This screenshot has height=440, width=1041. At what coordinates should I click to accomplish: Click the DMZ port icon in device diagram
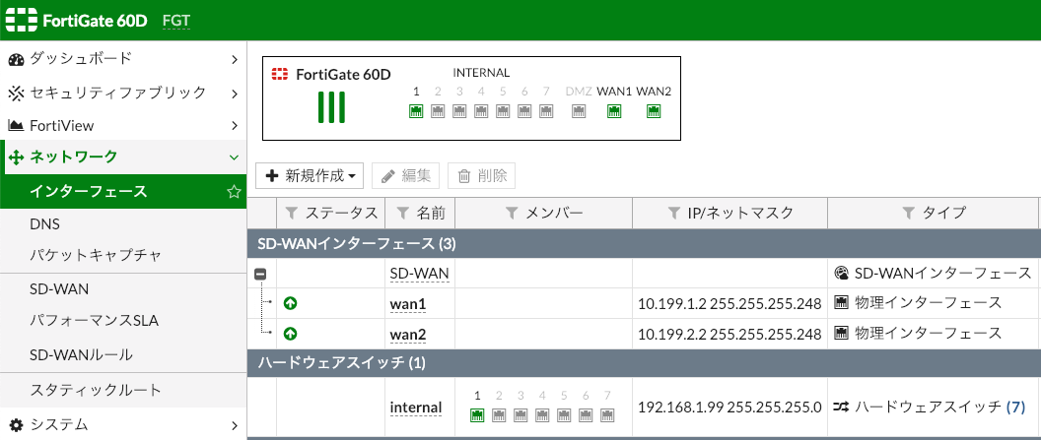(579, 111)
